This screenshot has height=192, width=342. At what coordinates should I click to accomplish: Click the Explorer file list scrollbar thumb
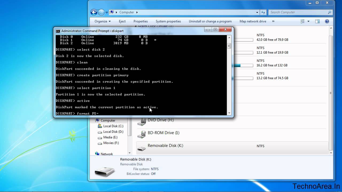click(x=331, y=93)
